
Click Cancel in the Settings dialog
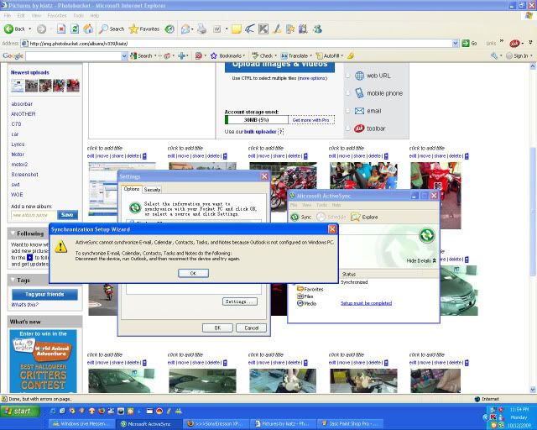coord(252,328)
